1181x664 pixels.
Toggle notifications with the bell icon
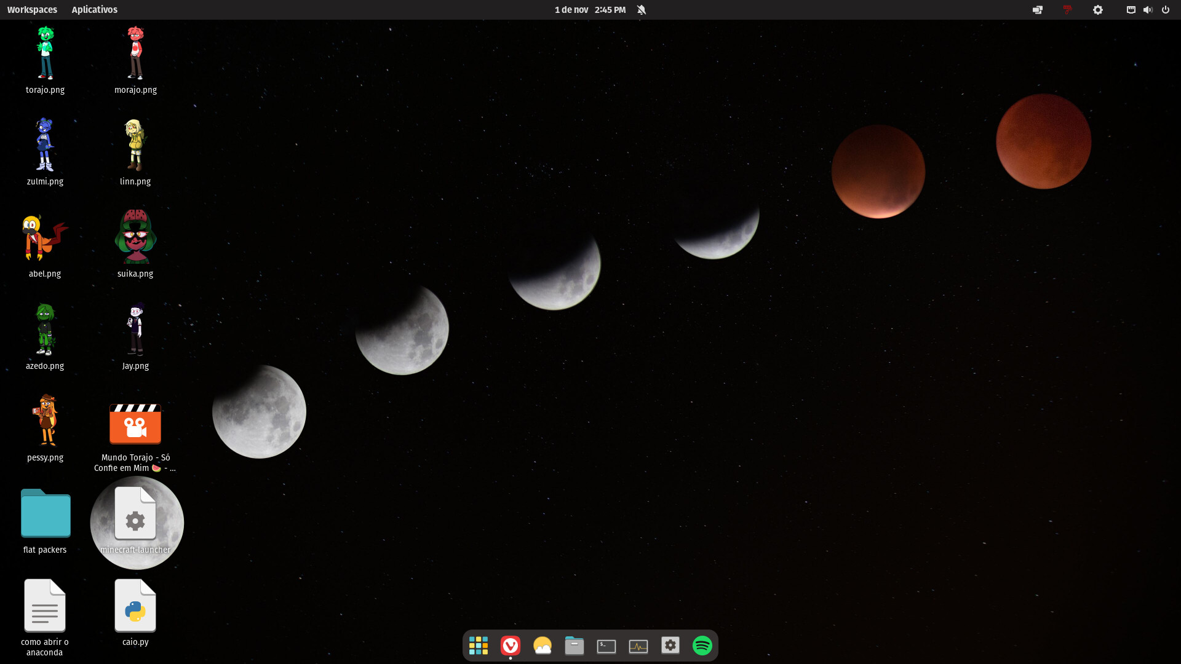pos(642,10)
